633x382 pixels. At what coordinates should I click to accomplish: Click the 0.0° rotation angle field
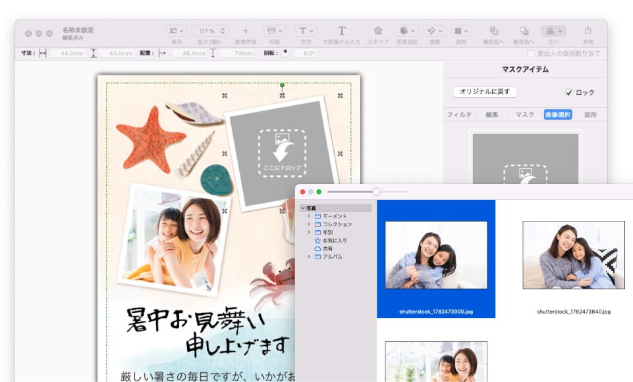coord(305,53)
